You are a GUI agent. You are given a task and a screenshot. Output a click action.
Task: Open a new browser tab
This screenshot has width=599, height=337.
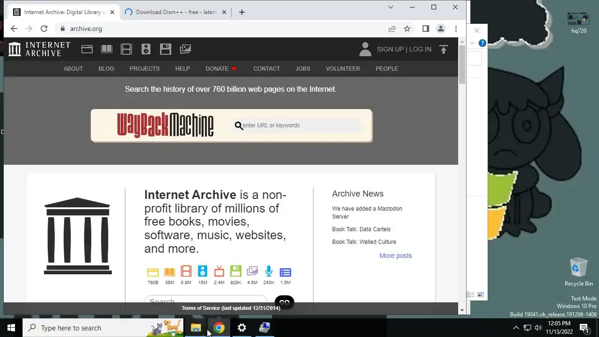point(241,12)
